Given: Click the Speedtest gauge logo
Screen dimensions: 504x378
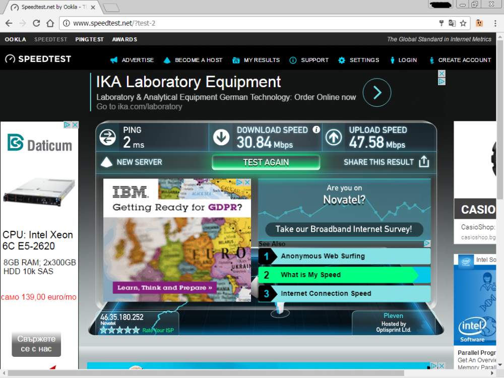Looking at the screenshot, I should click(10, 59).
